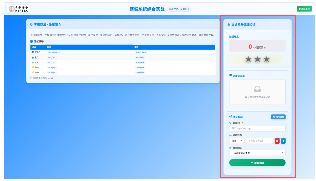Click the 漏洞URL input field

257,128
